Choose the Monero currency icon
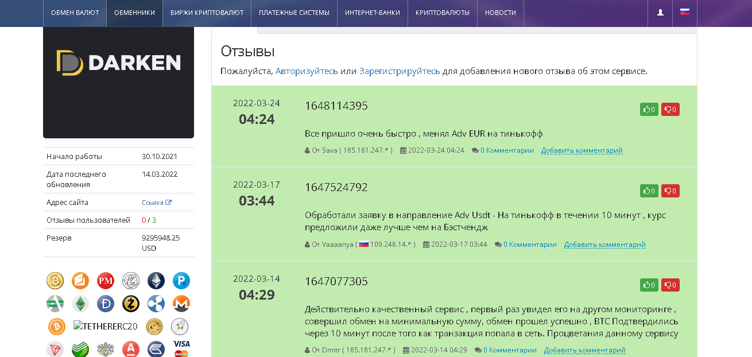The width and height of the screenshot is (752, 357). (181, 304)
